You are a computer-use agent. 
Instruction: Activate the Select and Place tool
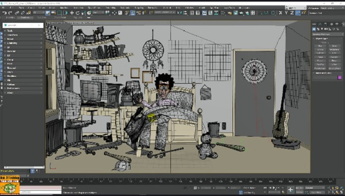coord(89,13)
